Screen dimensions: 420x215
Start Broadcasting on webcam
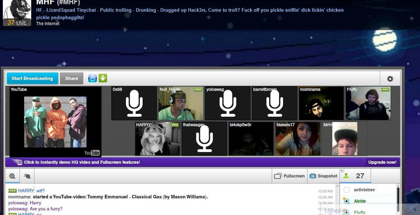(x=32, y=78)
